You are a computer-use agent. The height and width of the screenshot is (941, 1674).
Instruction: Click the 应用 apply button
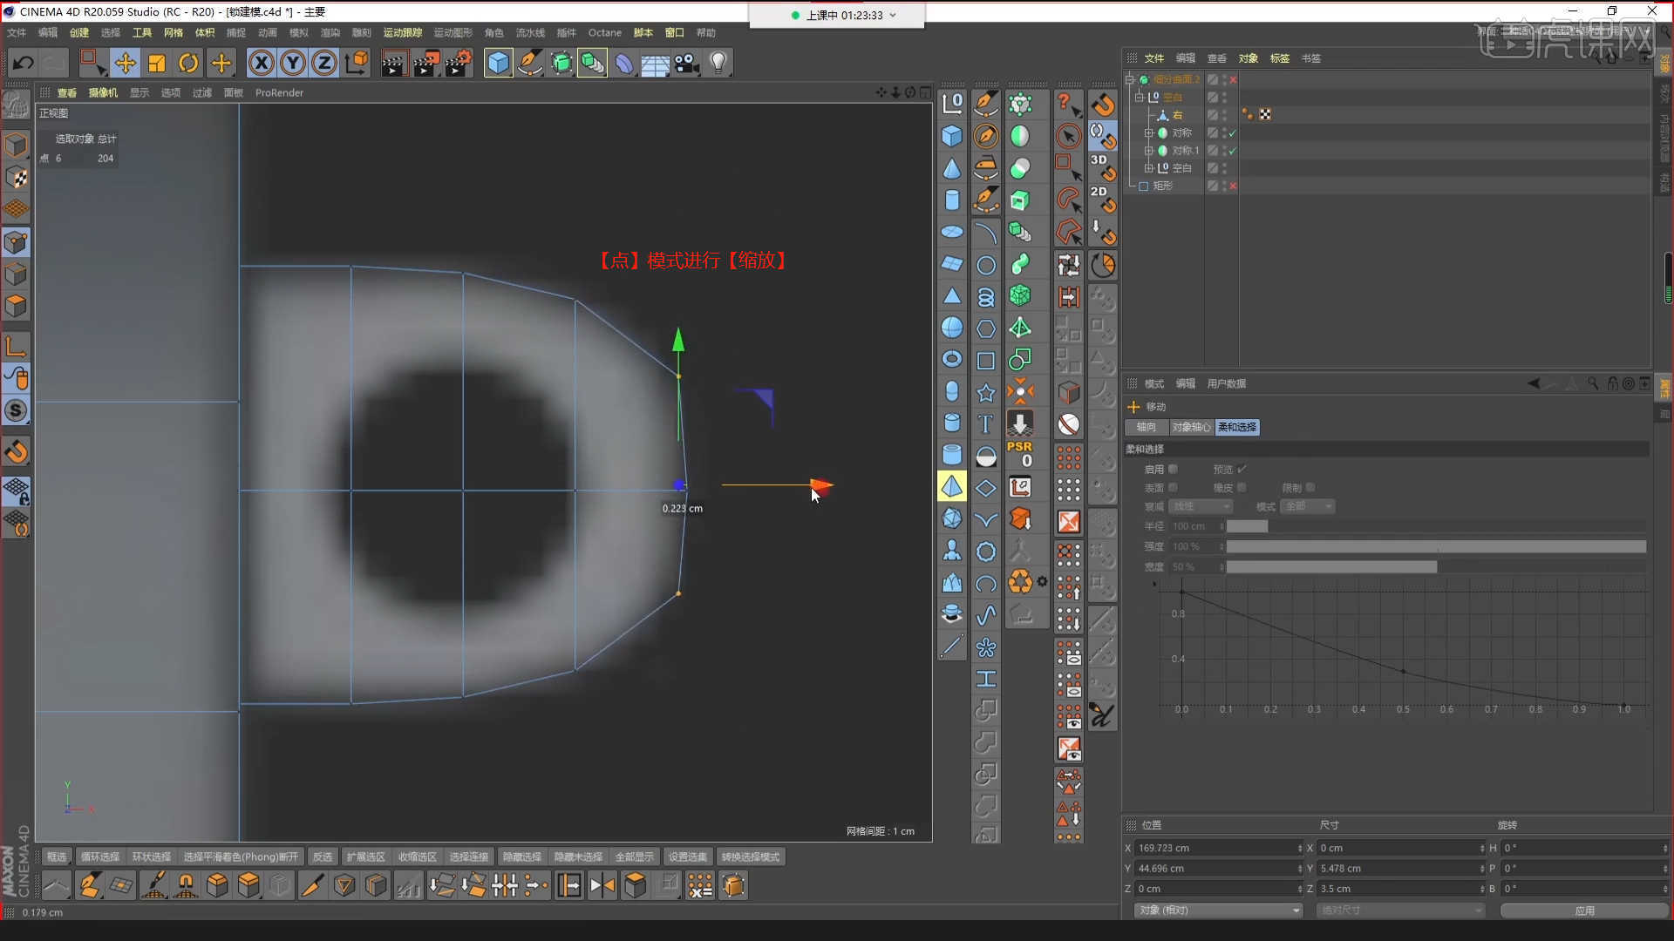click(x=1584, y=910)
